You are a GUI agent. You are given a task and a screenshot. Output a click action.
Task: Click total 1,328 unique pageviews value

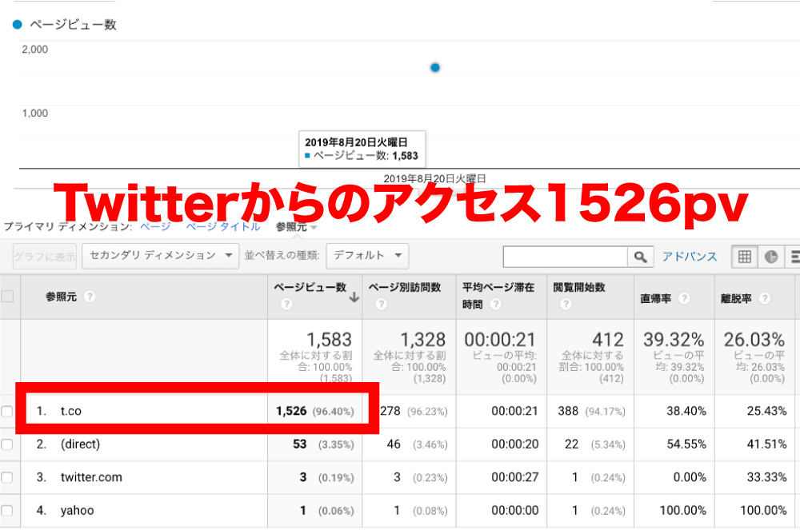(423, 340)
